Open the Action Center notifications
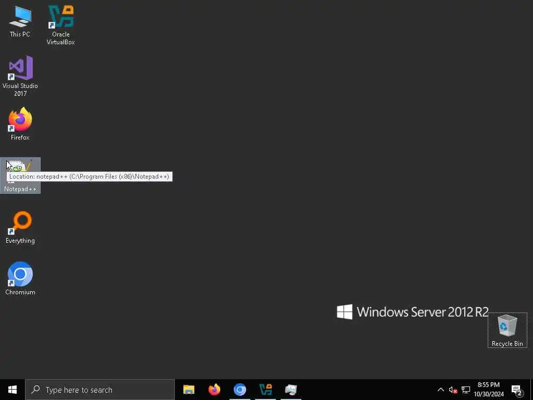This screenshot has height=400, width=533. (517, 390)
